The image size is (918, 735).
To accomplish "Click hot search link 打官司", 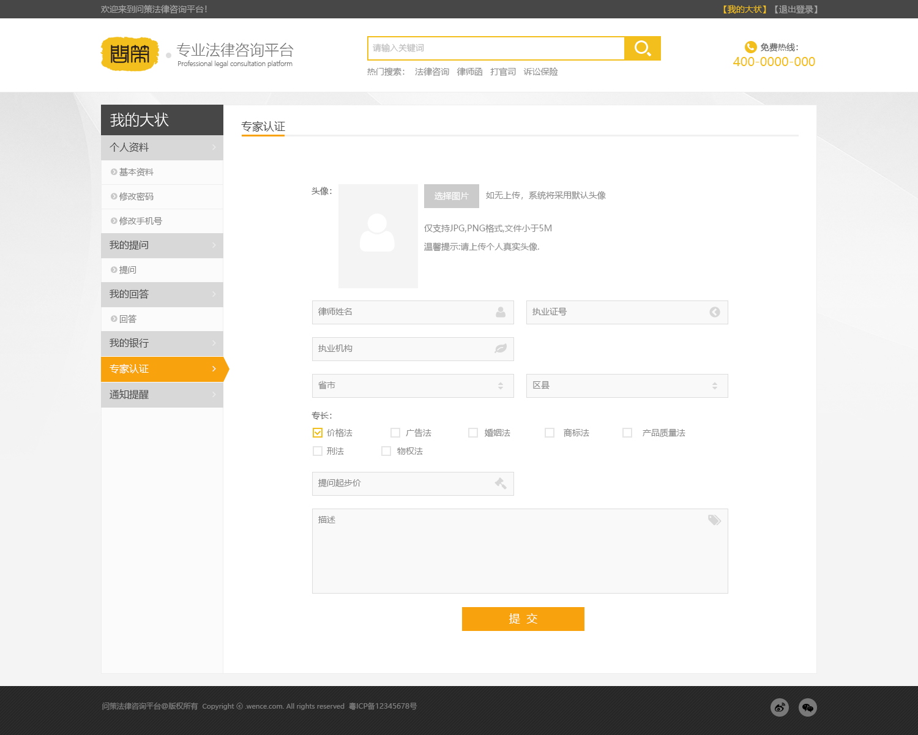I will 503,72.
